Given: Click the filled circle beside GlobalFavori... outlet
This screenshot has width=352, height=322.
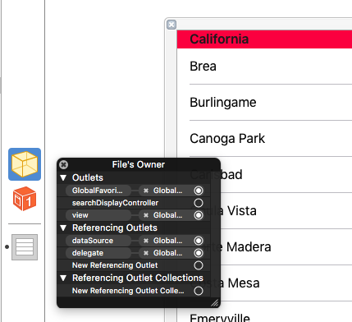Looking at the screenshot, I should (199, 191).
